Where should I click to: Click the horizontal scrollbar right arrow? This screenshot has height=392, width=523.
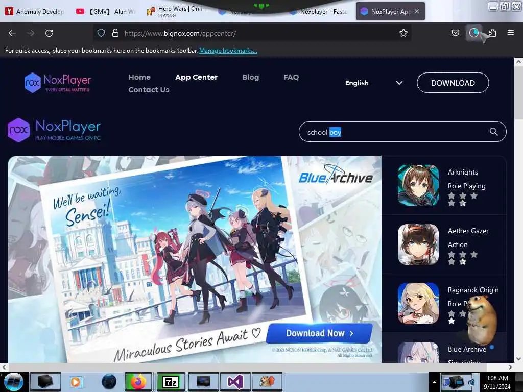click(510, 367)
